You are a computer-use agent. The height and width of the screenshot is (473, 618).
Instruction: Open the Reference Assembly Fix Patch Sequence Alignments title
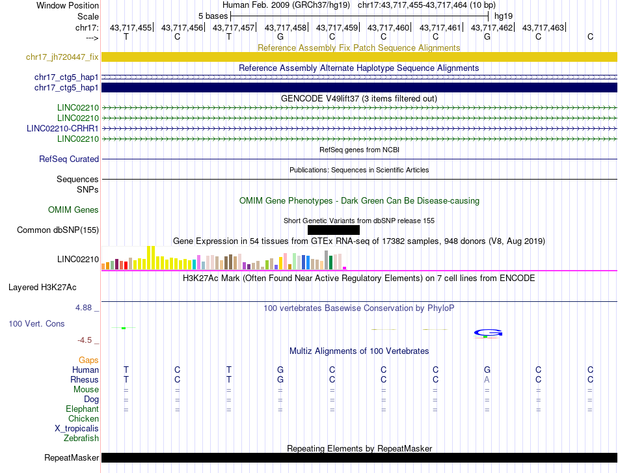(358, 47)
